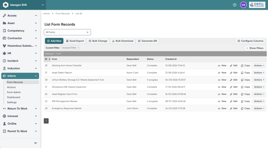Click the copy icon for IMS Management Review

(242, 101)
